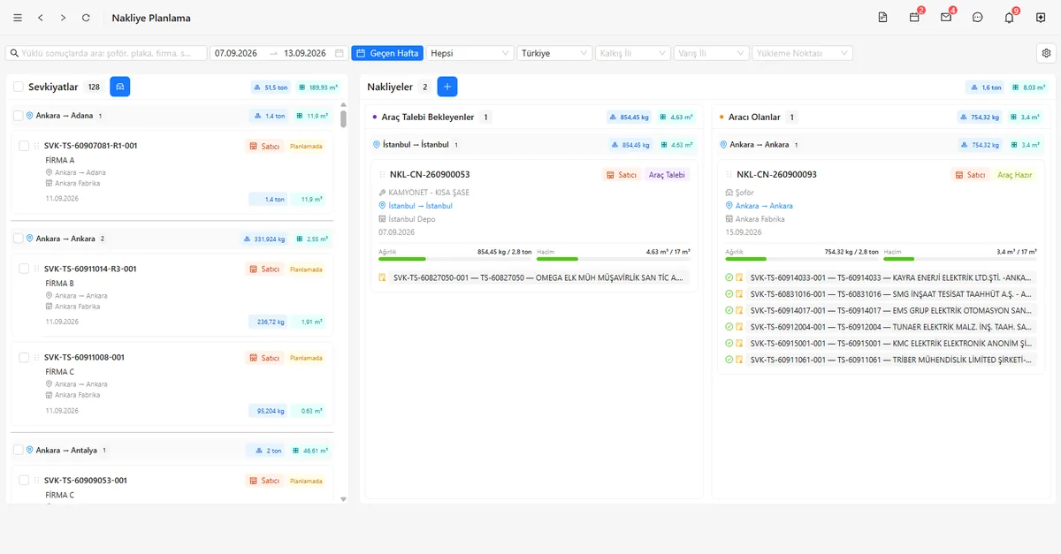The width and height of the screenshot is (1061, 554).
Task: Click the blue vehicle icon beside Sevkiyatlar
Action: coord(120,87)
